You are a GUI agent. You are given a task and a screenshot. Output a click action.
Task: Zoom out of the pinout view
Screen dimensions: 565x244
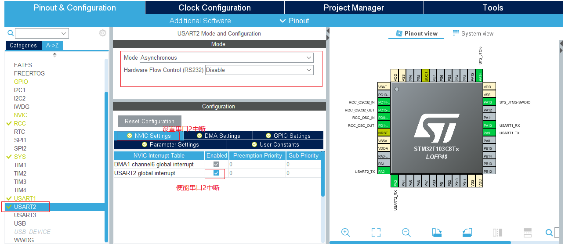406,233
